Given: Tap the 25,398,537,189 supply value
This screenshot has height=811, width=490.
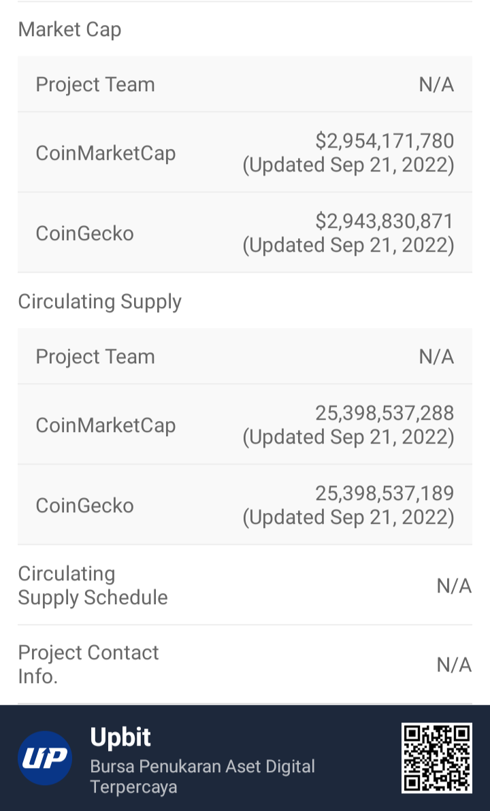Looking at the screenshot, I should tap(385, 493).
